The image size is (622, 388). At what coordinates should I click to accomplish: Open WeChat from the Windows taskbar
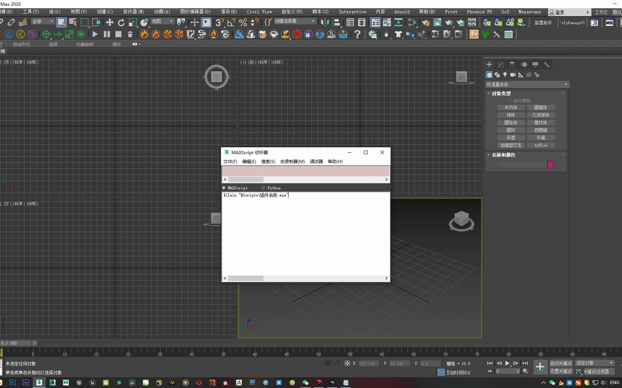point(305,383)
